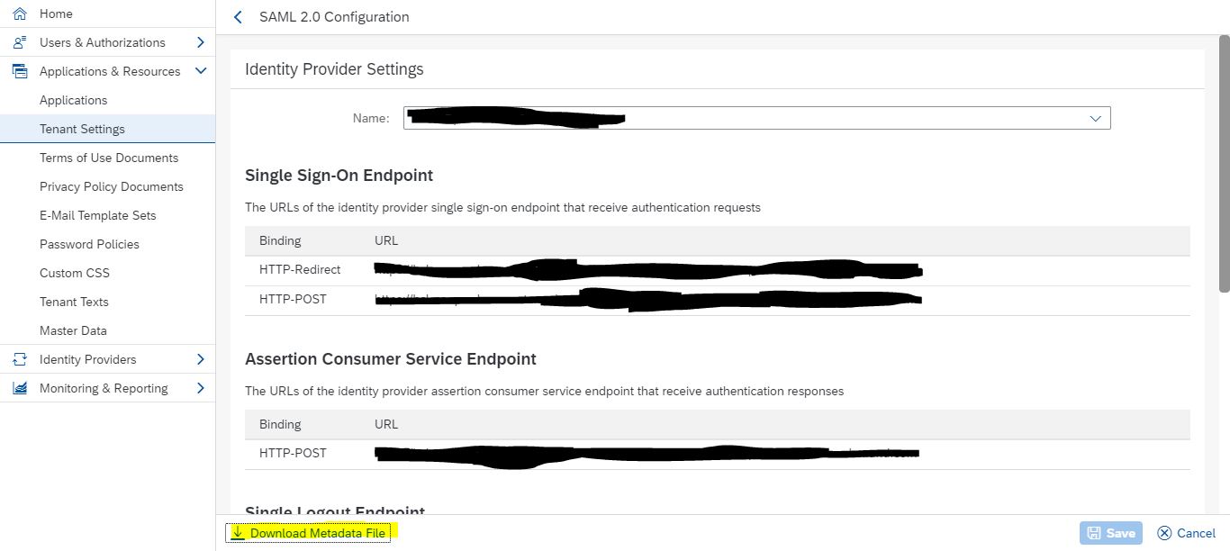Collapse the Applications & Resources section
The image size is (1230, 551).
pyautogui.click(x=200, y=71)
